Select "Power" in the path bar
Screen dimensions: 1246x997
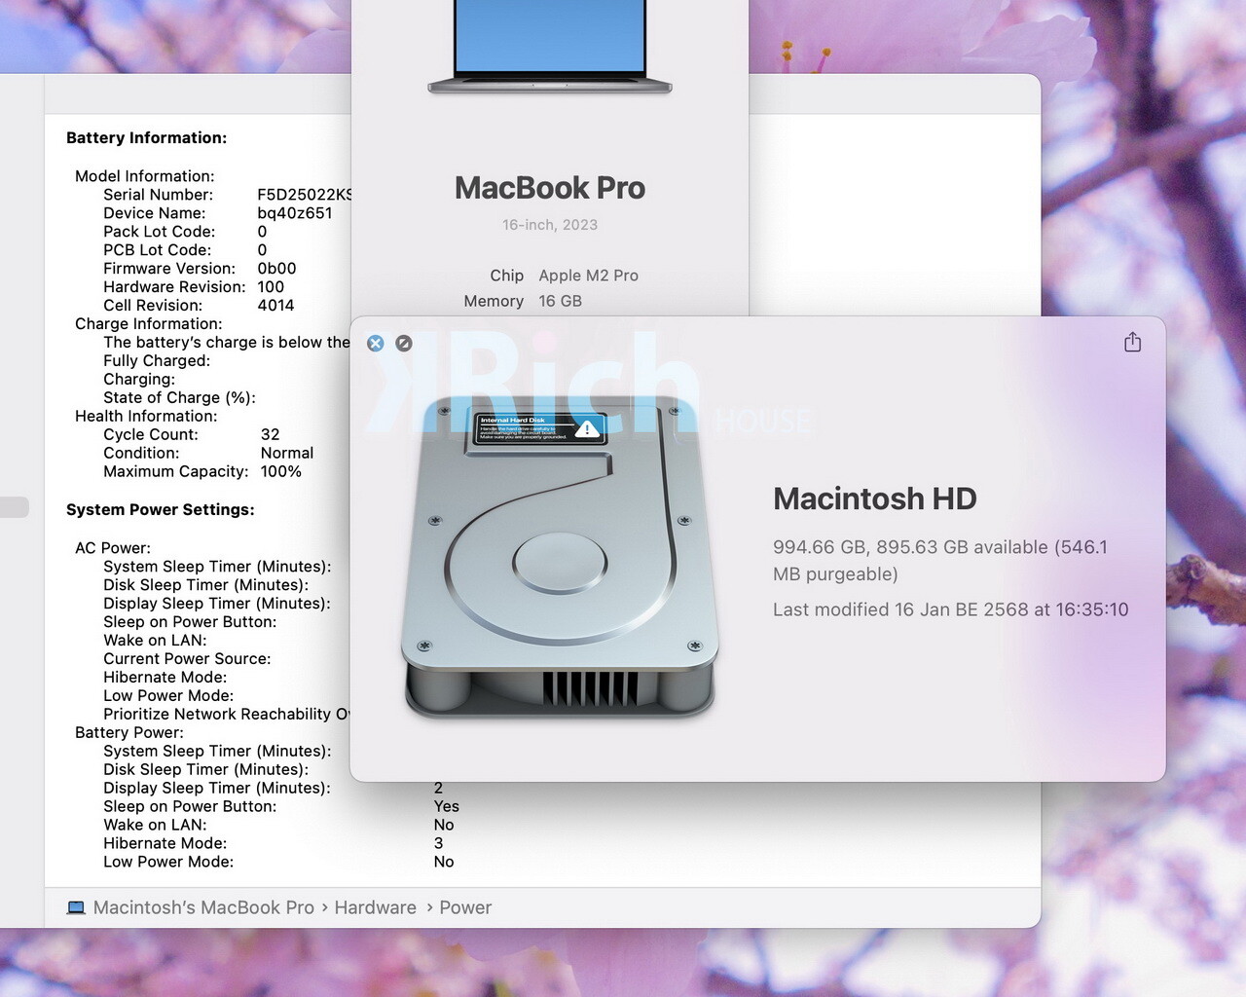click(x=465, y=907)
